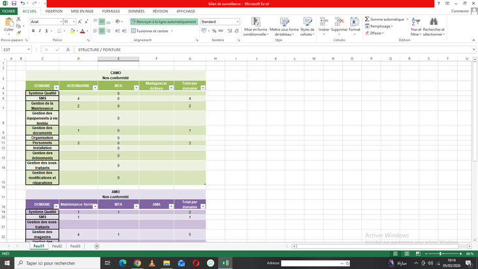Click Connexion sign-in link
Image resolution: width=478 pixels, height=269 pixels.
point(460,11)
